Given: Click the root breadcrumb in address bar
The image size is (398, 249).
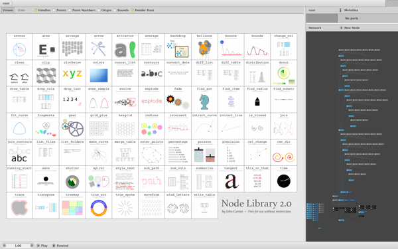Looking at the screenshot, I should [6, 3].
